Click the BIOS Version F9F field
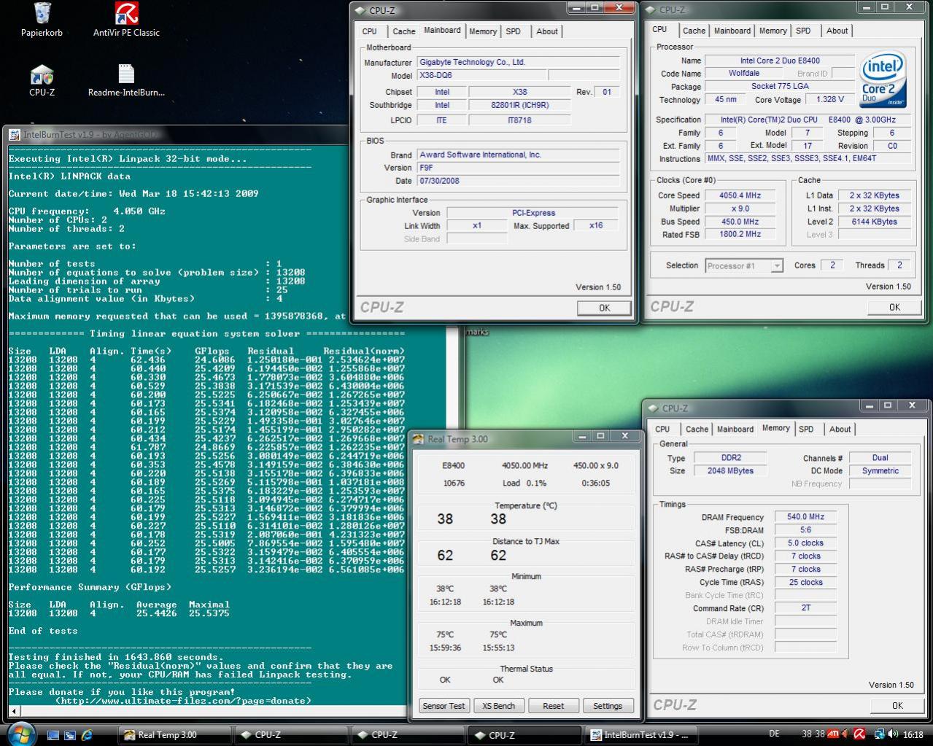Screen dimensions: 933x746 [x=518, y=168]
